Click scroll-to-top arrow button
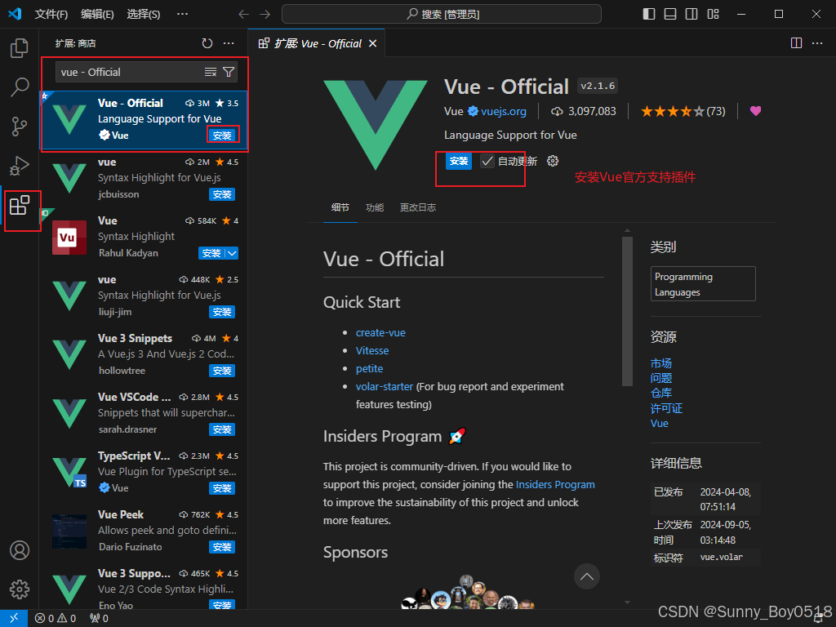 click(586, 576)
